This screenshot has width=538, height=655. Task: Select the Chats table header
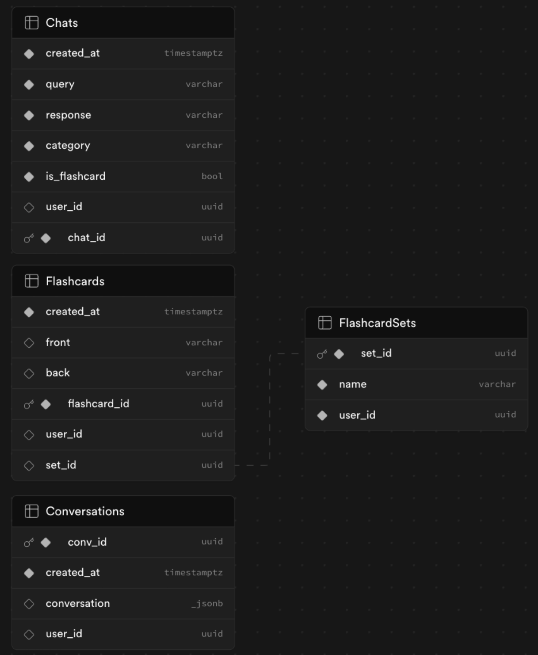tap(123, 23)
